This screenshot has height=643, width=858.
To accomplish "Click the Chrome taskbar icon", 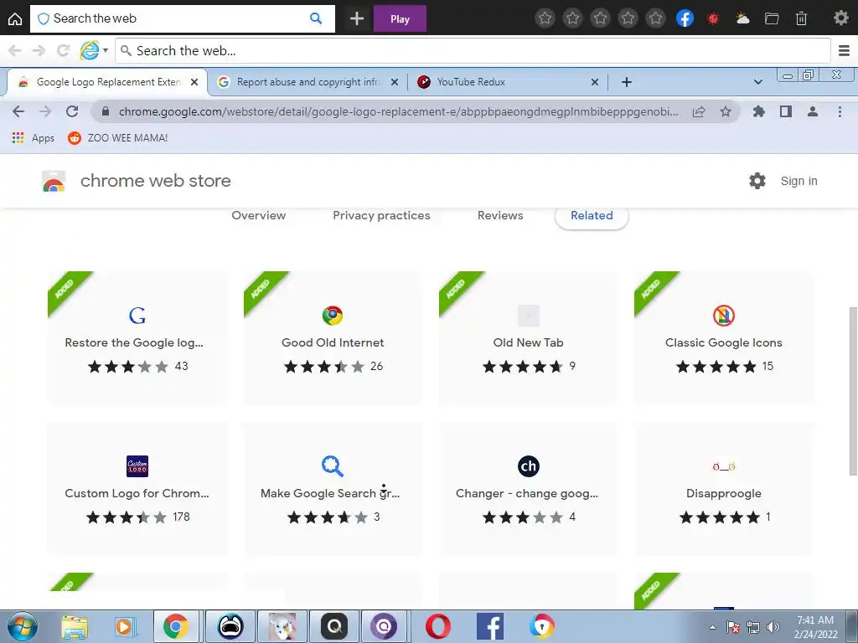I will pyautogui.click(x=176, y=626).
